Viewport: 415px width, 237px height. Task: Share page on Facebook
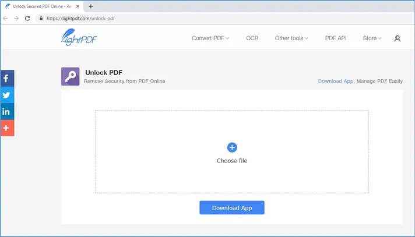click(x=7, y=78)
